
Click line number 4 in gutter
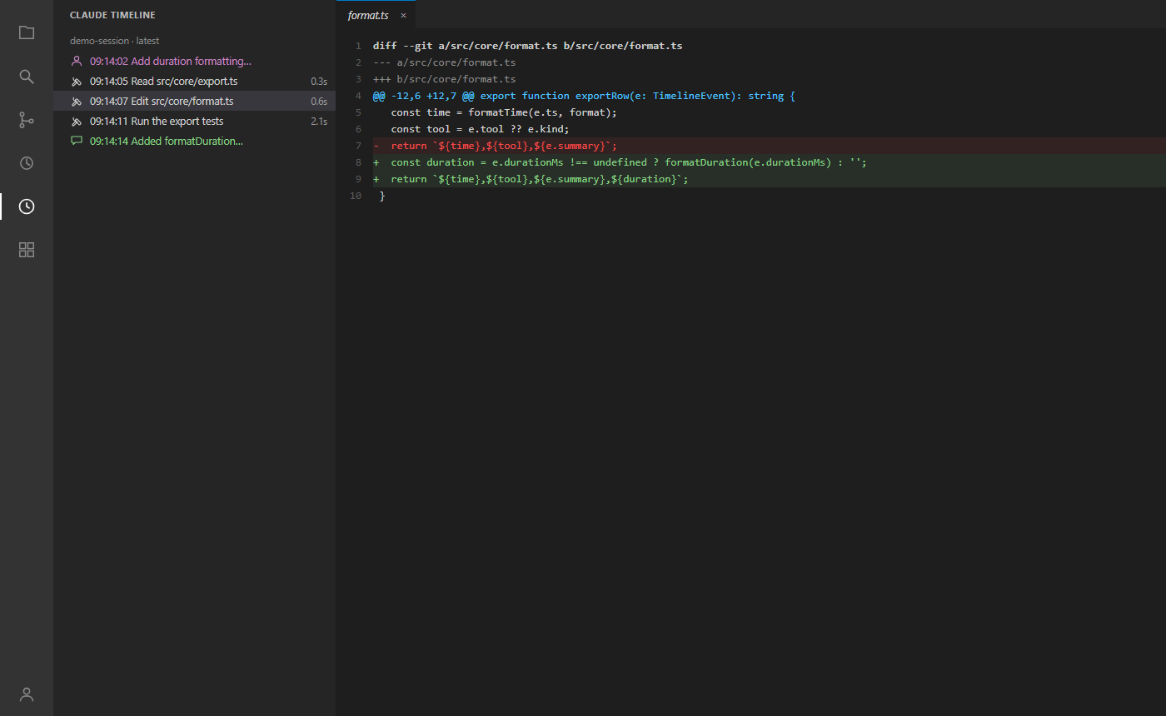[x=358, y=96]
